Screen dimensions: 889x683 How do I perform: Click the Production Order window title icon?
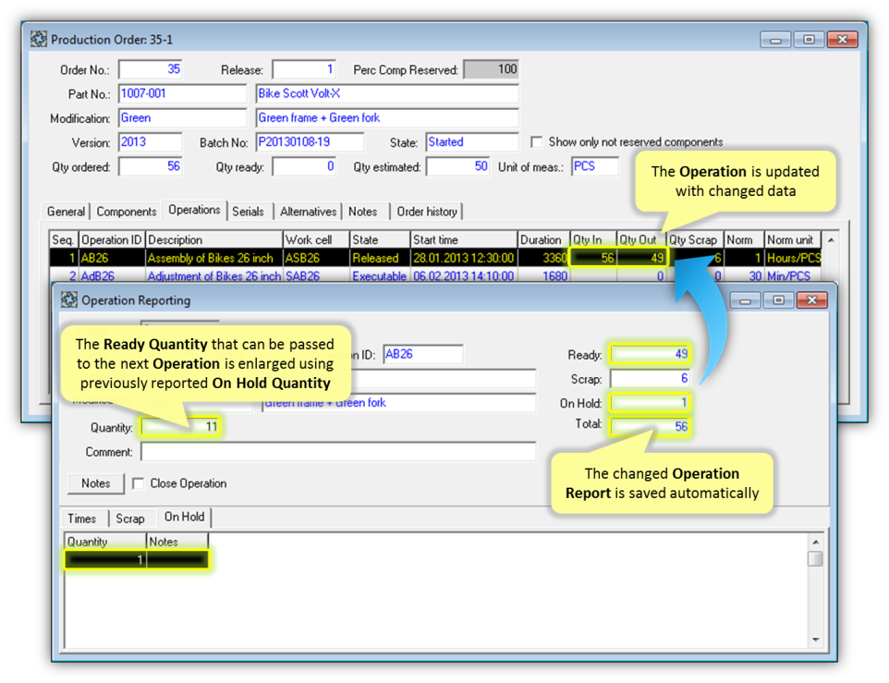point(39,40)
